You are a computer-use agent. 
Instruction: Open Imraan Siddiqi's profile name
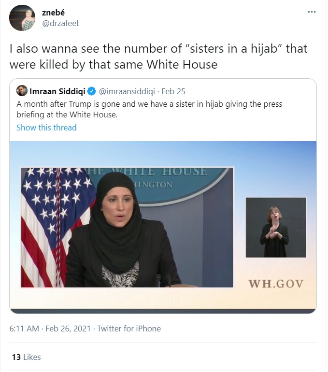click(x=57, y=91)
